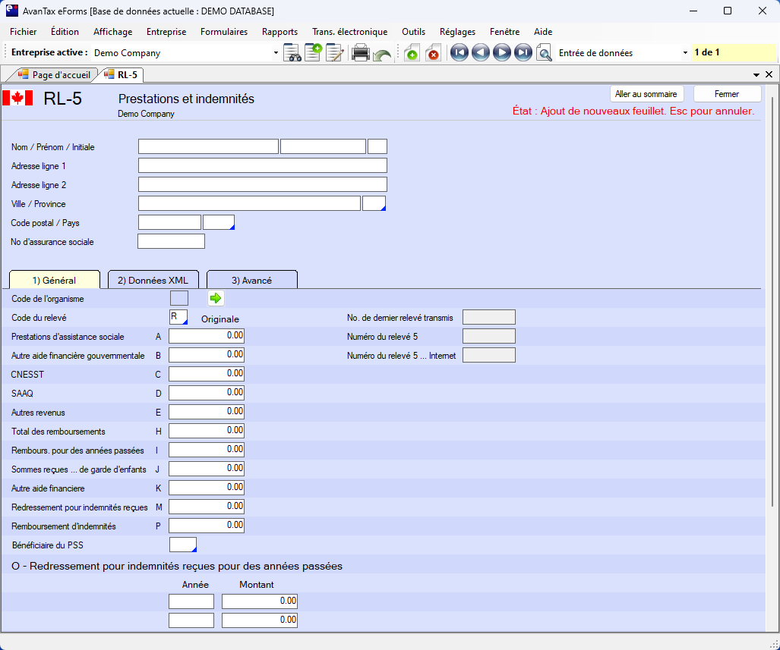Click the No d'assurance sociale field

coord(171,241)
